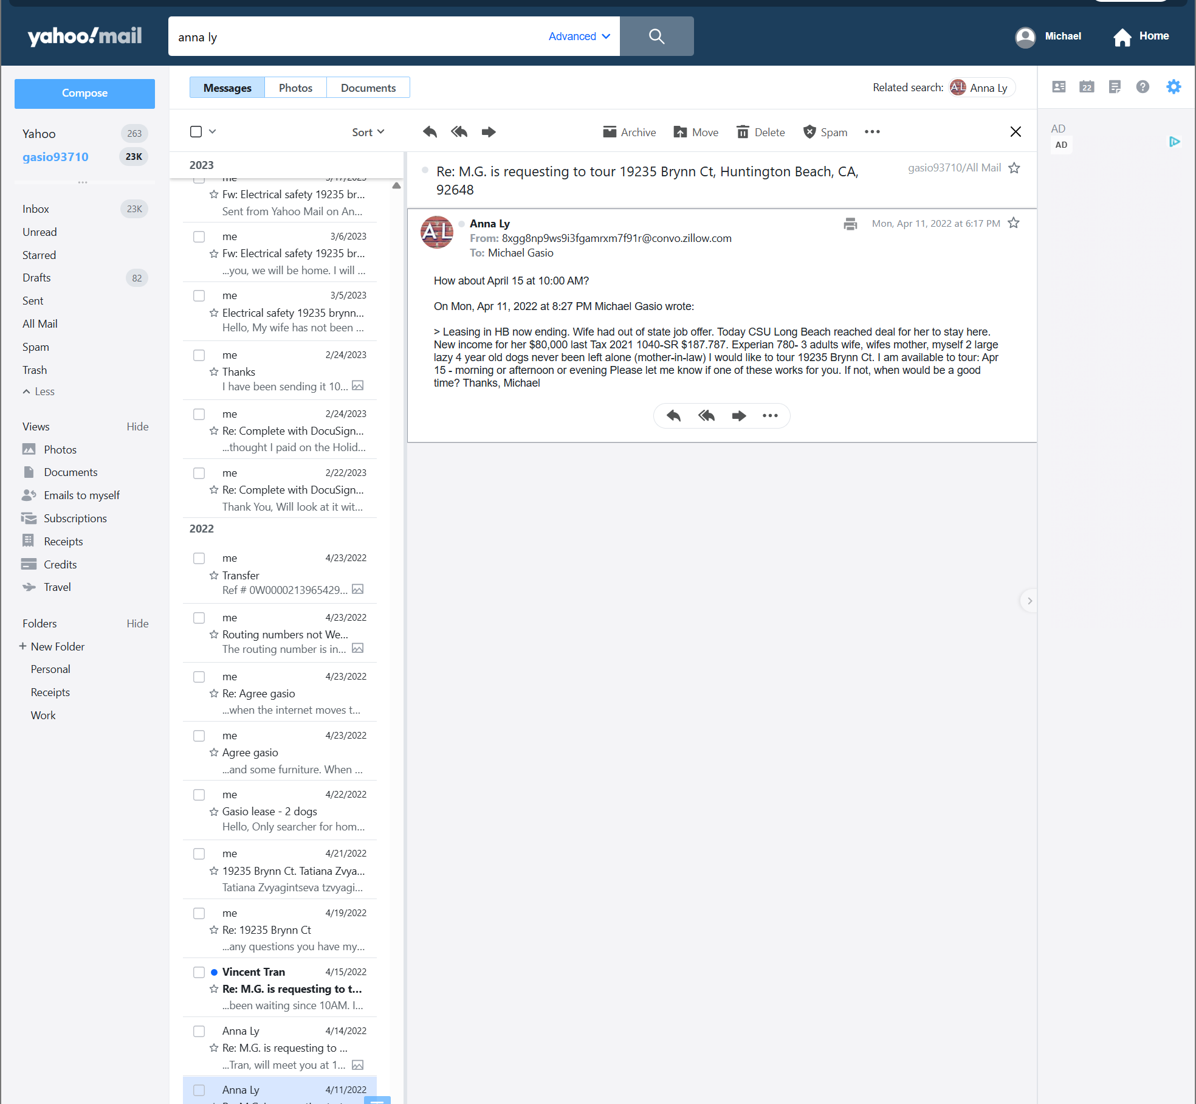
Task: Click the forward arrow in top toolbar
Action: tap(489, 132)
